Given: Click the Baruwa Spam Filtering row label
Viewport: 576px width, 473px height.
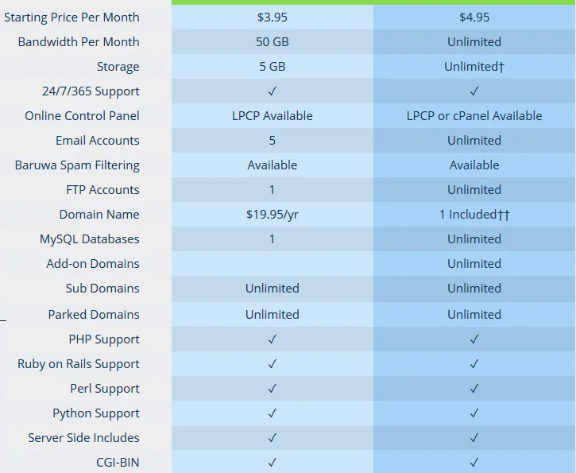Looking at the screenshot, I should (x=77, y=165).
